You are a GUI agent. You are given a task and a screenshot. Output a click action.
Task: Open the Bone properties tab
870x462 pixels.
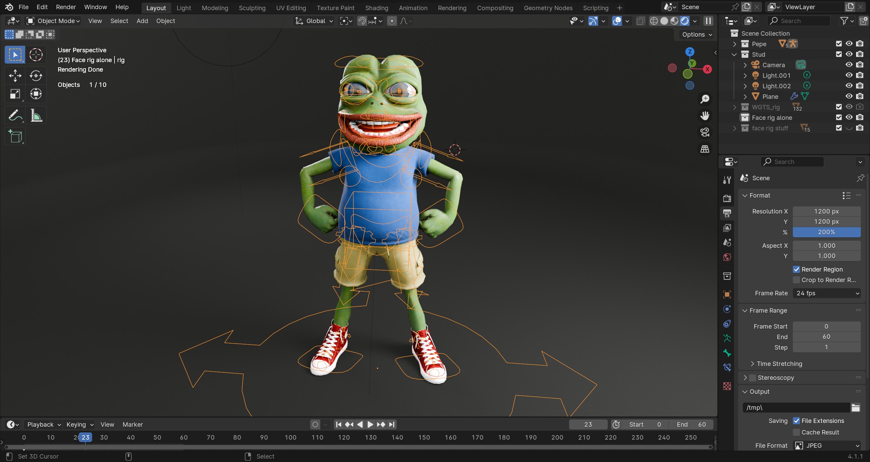click(727, 353)
